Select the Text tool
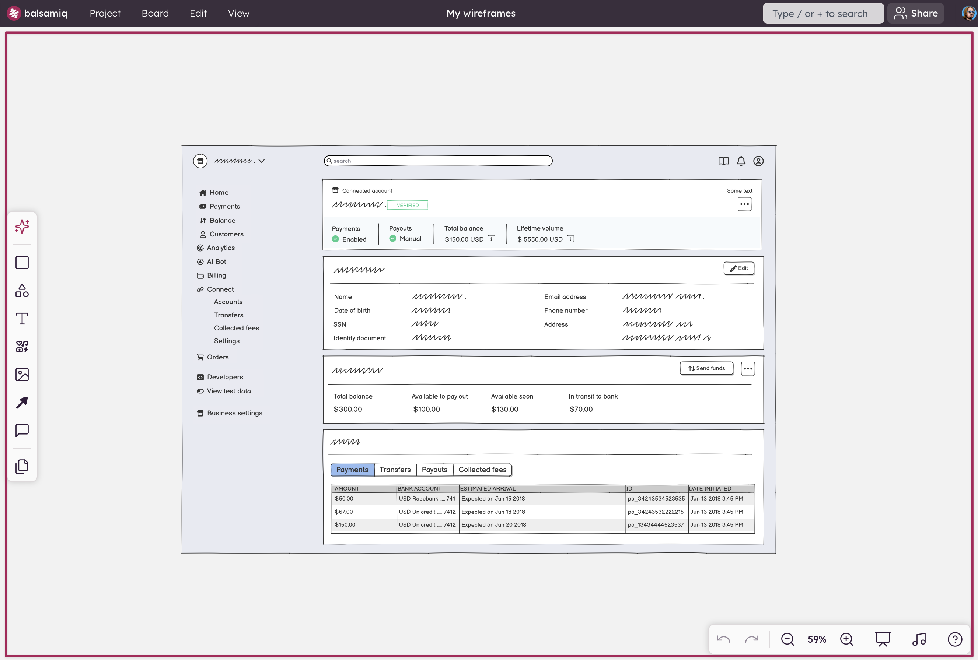The image size is (978, 660). coord(22,319)
